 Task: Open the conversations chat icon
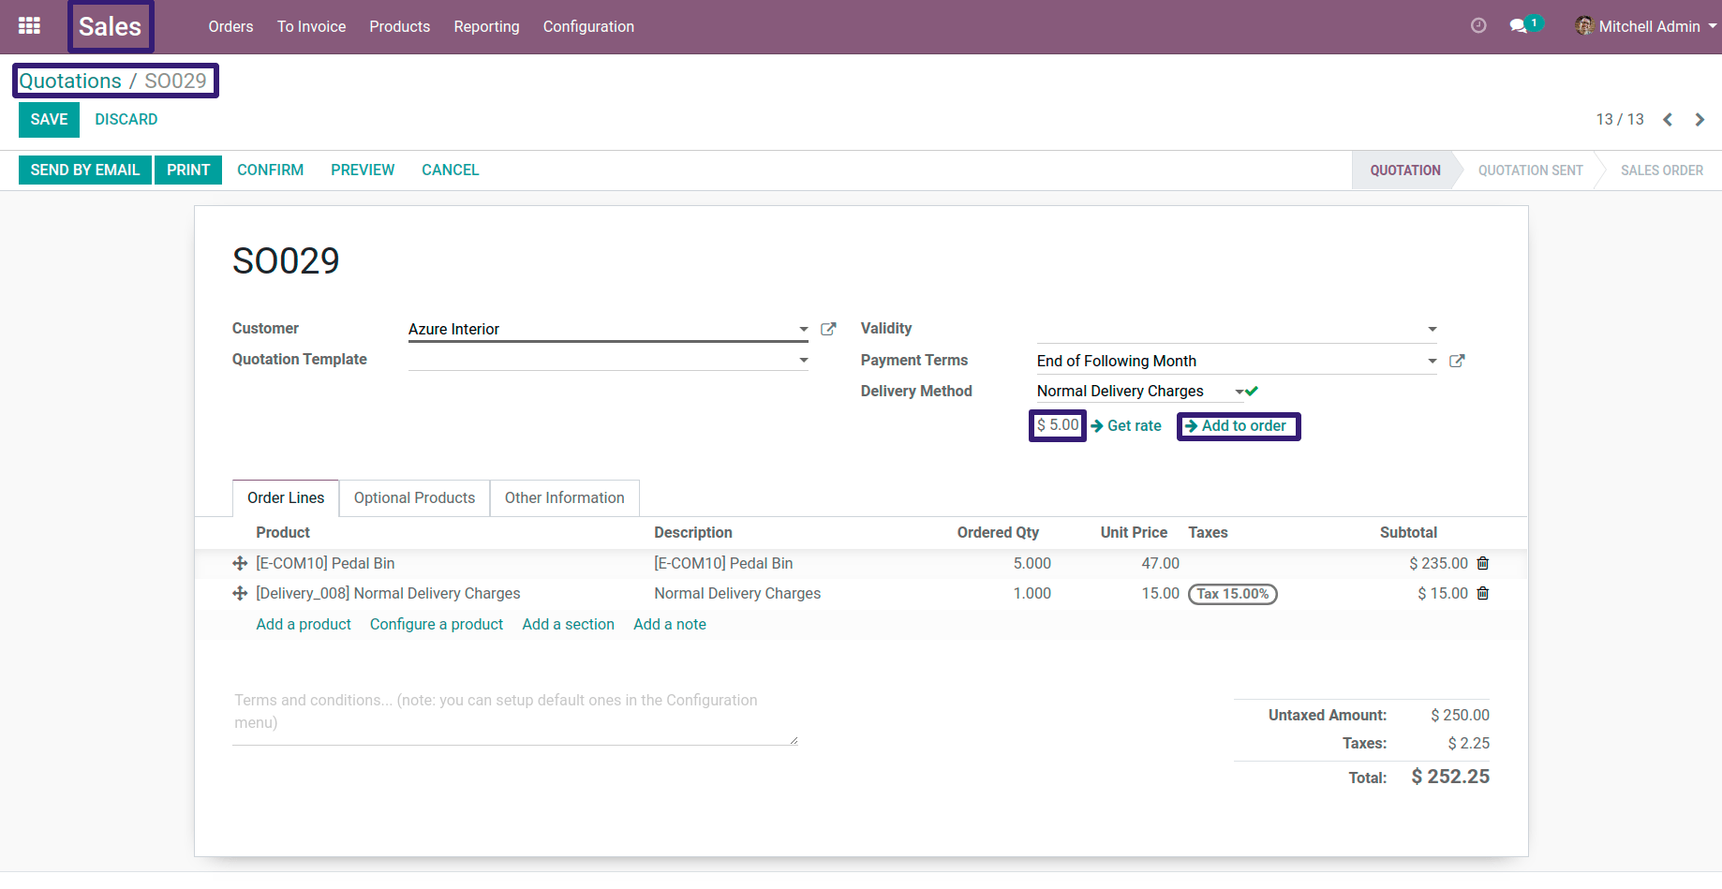coord(1519,26)
